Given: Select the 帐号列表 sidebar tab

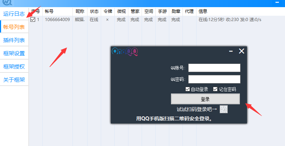Looking at the screenshot, I should (x=14, y=27).
